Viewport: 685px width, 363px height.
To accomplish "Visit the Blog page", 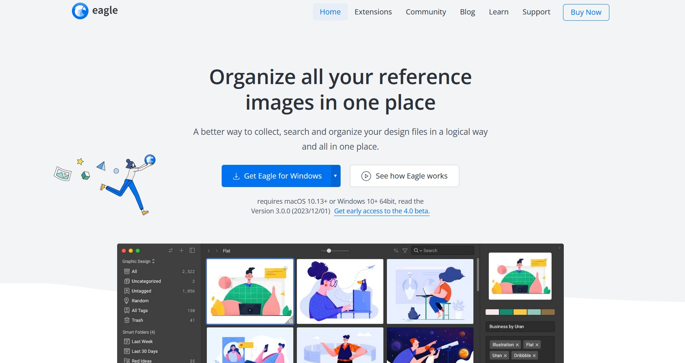I will (467, 12).
